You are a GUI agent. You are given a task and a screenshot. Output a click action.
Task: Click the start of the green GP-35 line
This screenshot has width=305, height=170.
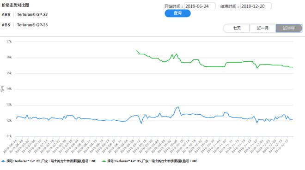[137, 51]
